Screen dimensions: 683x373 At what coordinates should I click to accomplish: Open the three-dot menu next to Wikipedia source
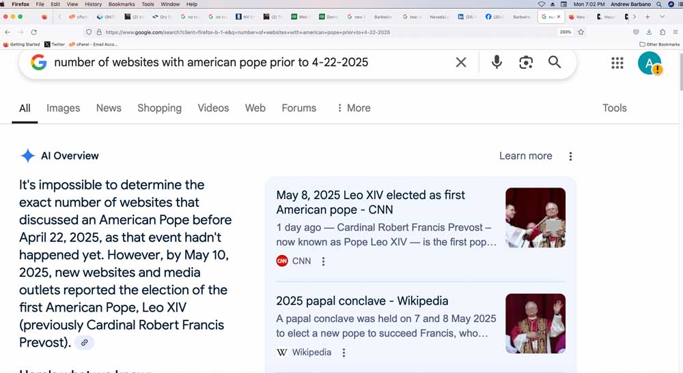pyautogui.click(x=344, y=353)
